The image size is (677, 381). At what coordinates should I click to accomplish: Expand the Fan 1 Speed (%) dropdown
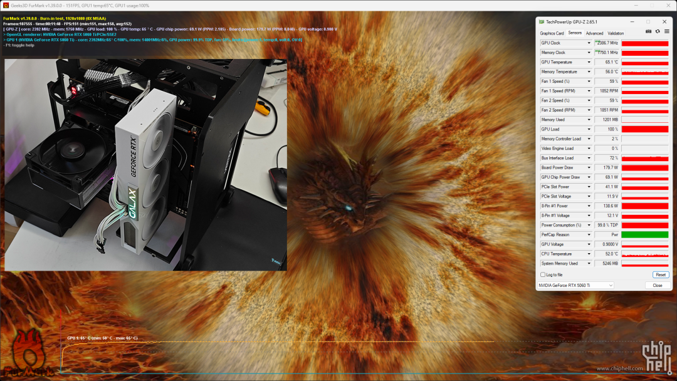[x=589, y=81]
